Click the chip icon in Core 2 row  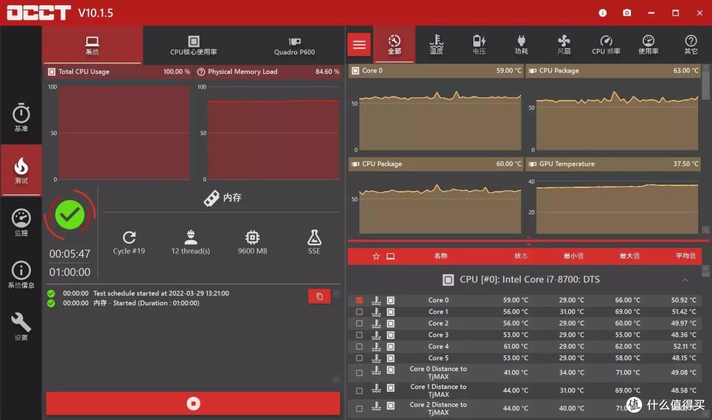pyautogui.click(x=390, y=323)
